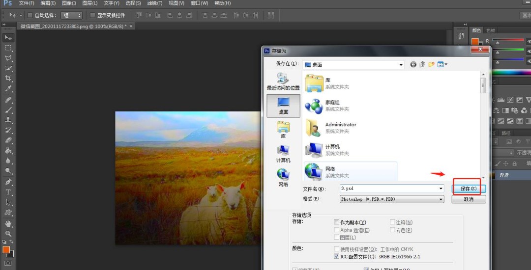Click the Rectangular Marquee tool
This screenshot has width=531, height=270.
pyautogui.click(x=8, y=48)
